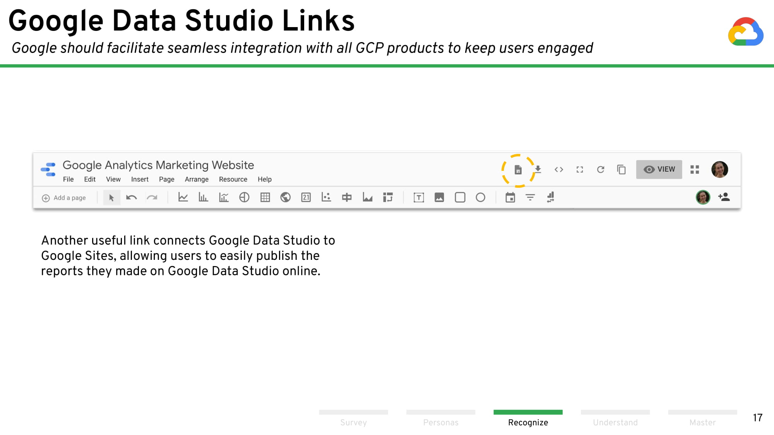
Task: Open the Help menu
Action: (x=265, y=179)
